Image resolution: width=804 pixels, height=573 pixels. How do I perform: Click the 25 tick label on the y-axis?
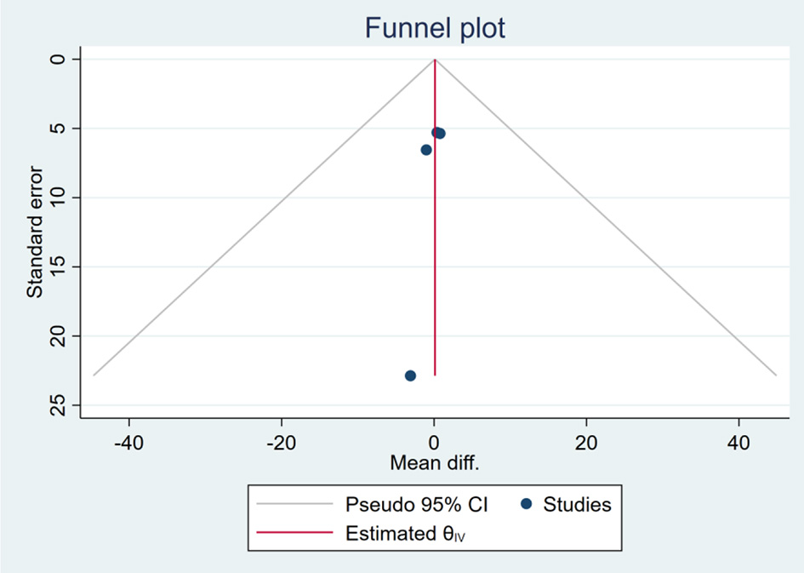tap(58, 406)
